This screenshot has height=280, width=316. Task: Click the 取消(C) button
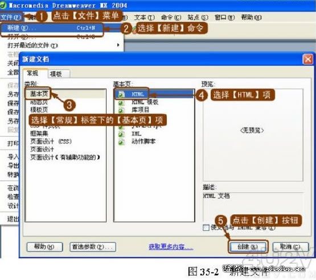290,247
